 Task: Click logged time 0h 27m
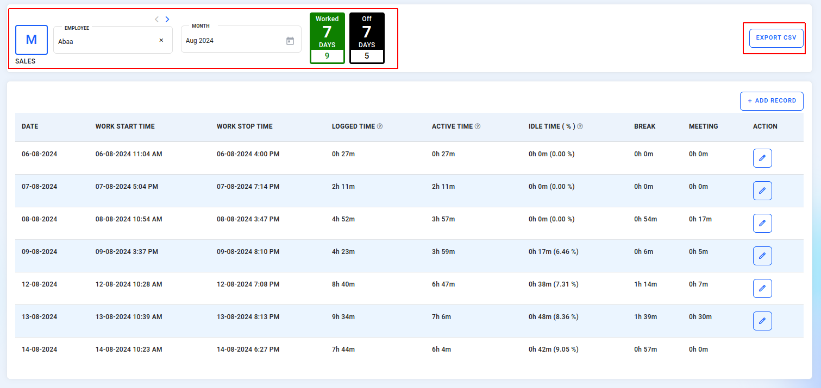343,154
